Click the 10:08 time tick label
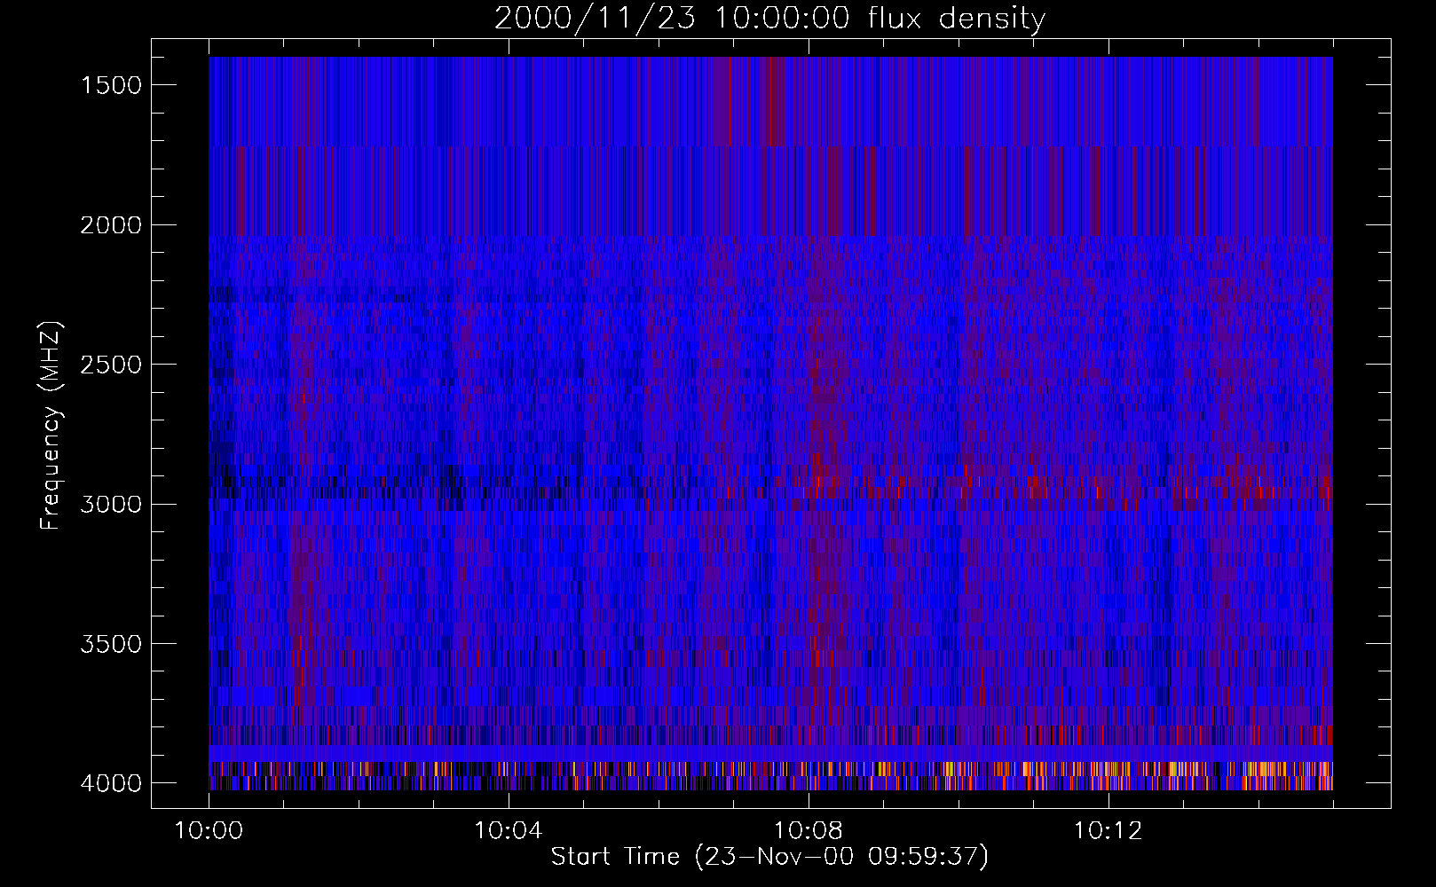The image size is (1436, 887). click(809, 831)
